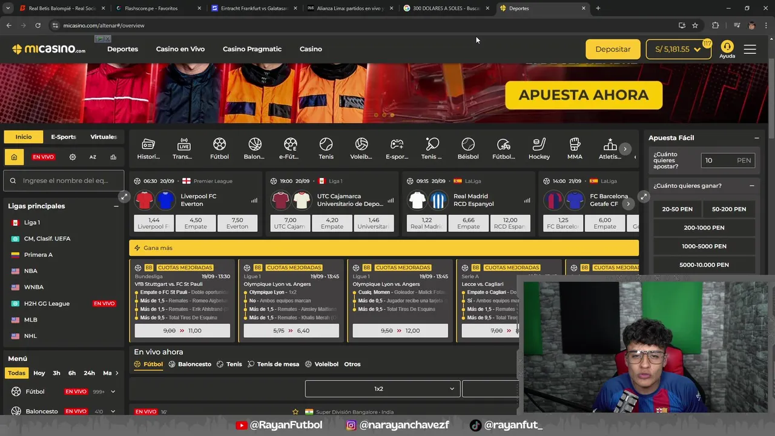Click stats bars icon on Real Madrid match

527,200
